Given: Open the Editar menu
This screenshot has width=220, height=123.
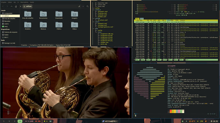Looking at the screenshot, I should (10, 2).
